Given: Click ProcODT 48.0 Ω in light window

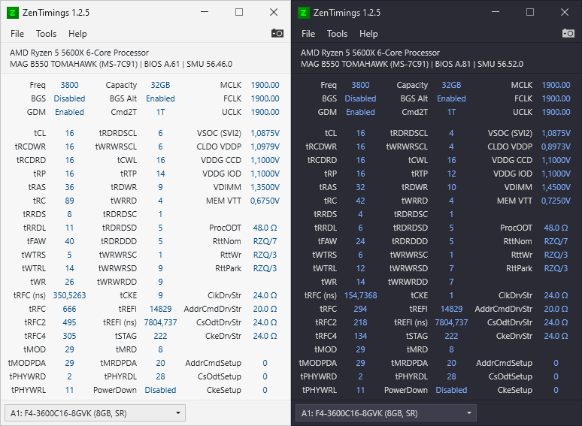Looking at the screenshot, I should click(265, 228).
